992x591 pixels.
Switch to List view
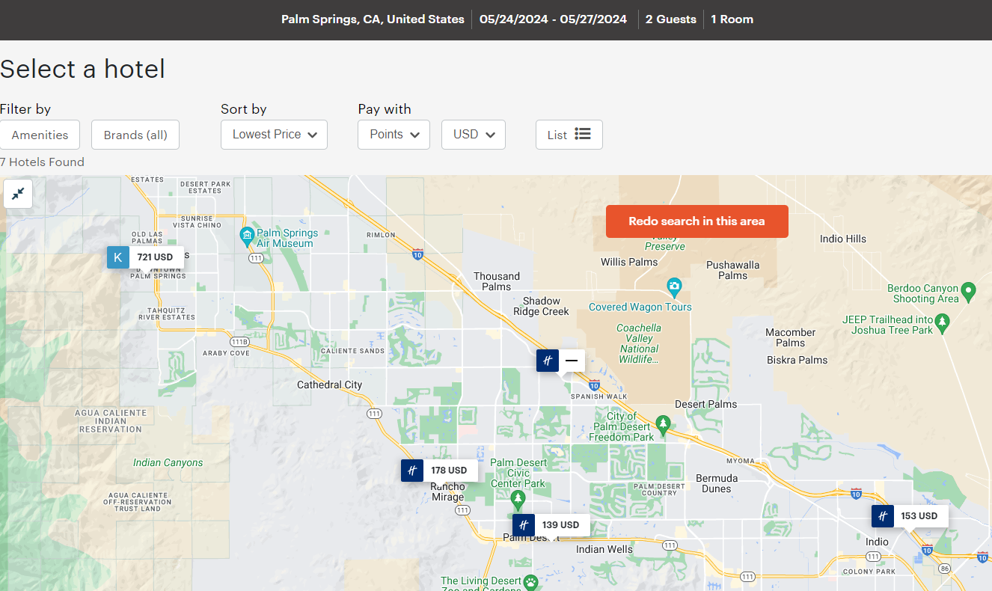[x=569, y=135]
